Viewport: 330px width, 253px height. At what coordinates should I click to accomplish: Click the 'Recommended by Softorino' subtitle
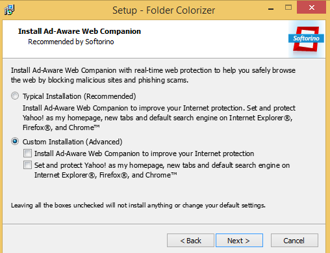pyautogui.click(x=71, y=42)
